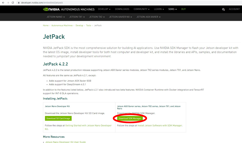Expand the JETSON TX1 submenu
The image size is (242, 143).
coord(77,17)
